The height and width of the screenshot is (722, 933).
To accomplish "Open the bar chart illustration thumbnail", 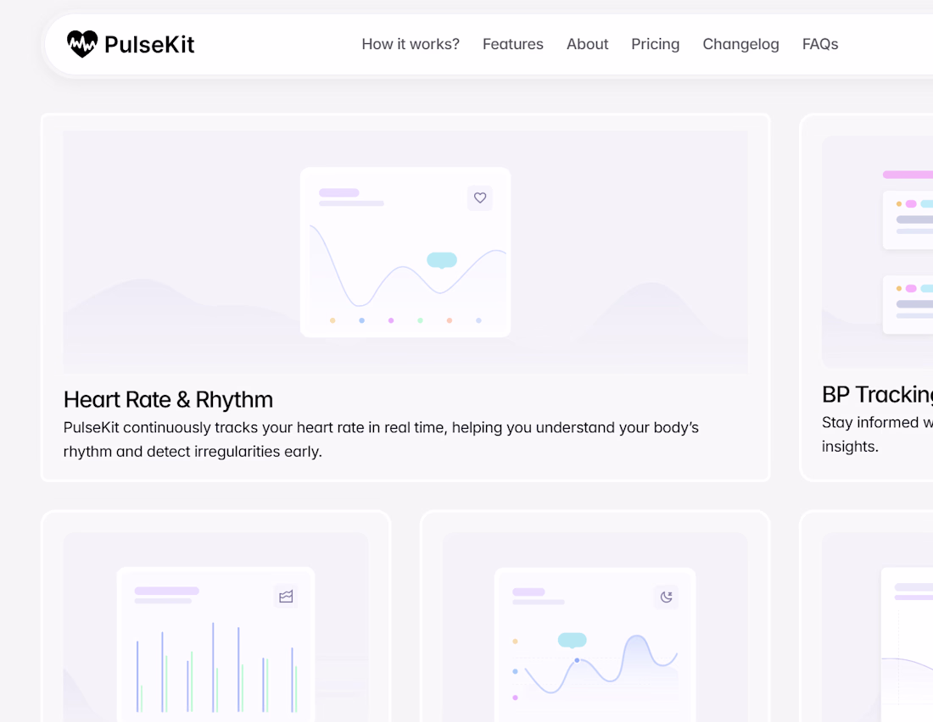I will pyautogui.click(x=215, y=644).
